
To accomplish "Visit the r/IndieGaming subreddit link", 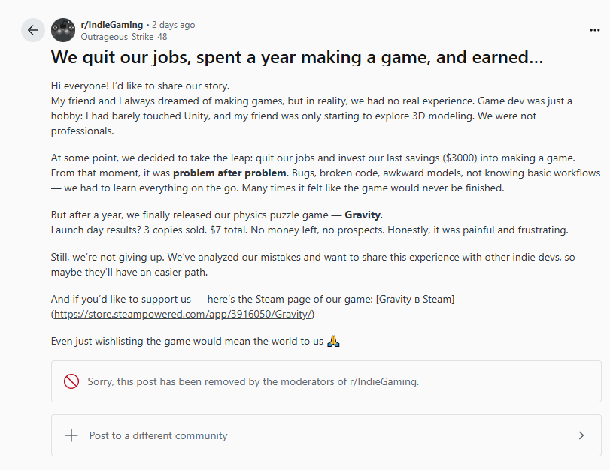I will point(111,25).
